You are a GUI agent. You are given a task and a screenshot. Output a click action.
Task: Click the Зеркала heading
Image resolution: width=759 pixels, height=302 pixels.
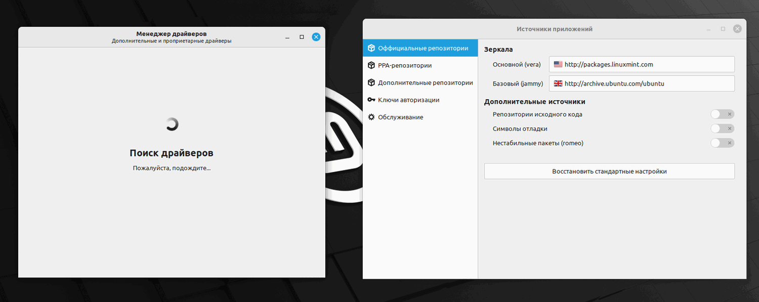coord(498,50)
